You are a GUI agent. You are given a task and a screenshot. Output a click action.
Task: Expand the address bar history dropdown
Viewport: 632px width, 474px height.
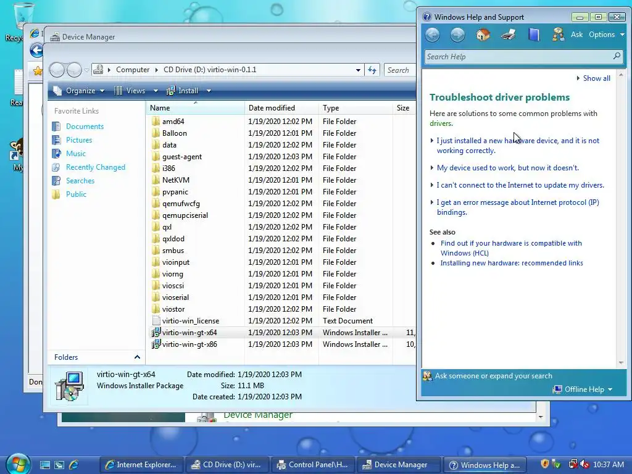(358, 70)
